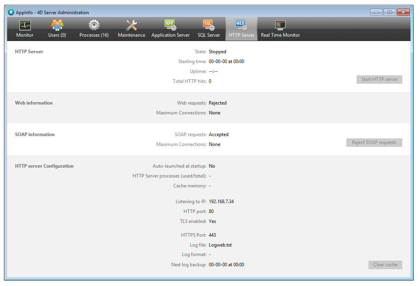Viewport: 420px width, 286px height.
Task: Select the Processes (16) gear icon
Action: pyautogui.click(x=94, y=26)
